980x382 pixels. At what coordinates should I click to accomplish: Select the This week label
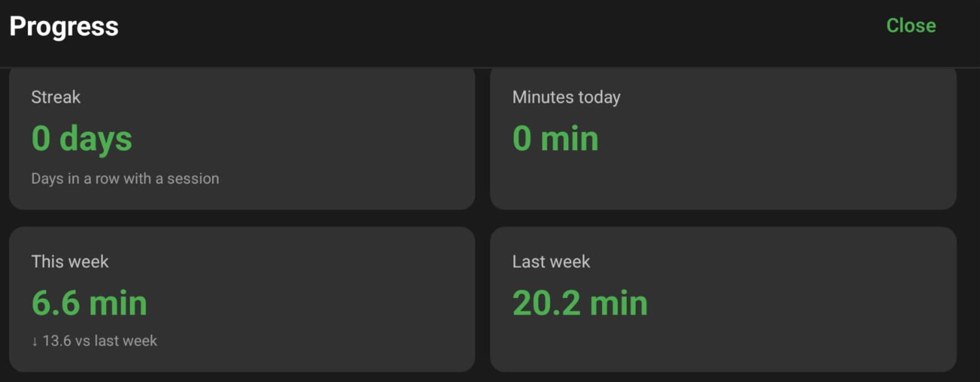tap(70, 262)
